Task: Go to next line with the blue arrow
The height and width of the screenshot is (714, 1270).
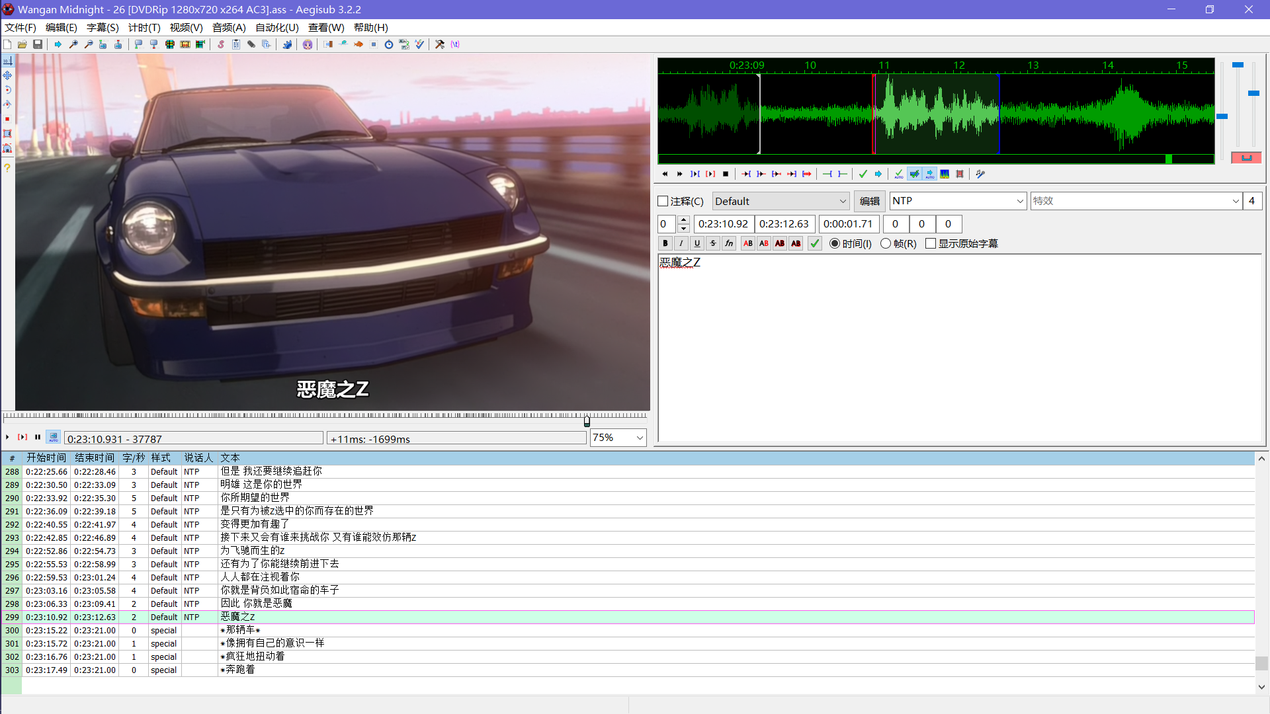Action: point(878,174)
